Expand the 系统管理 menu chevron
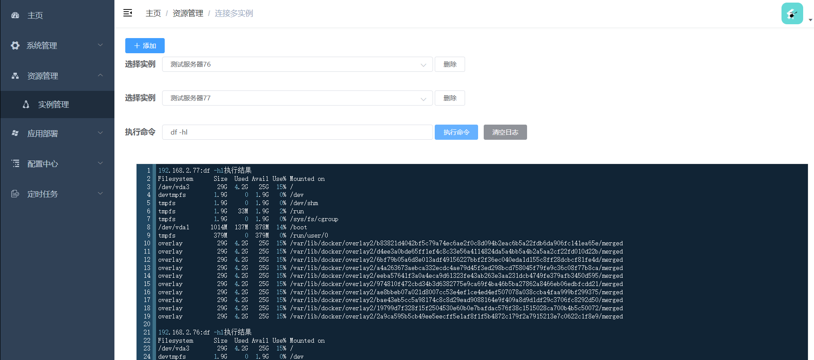The width and height of the screenshot is (814, 360). tap(101, 45)
